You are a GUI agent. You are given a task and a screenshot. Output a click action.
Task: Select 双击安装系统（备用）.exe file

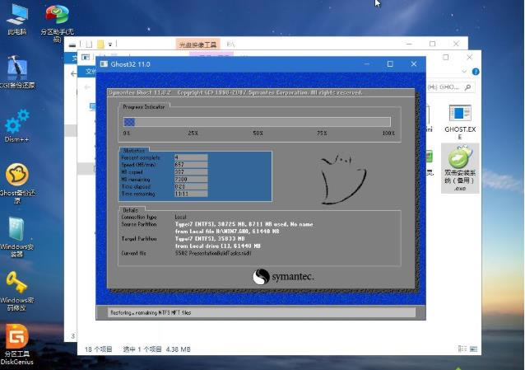tap(460, 168)
